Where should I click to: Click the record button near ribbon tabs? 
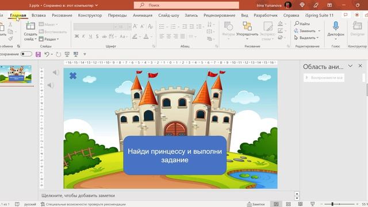point(356,15)
